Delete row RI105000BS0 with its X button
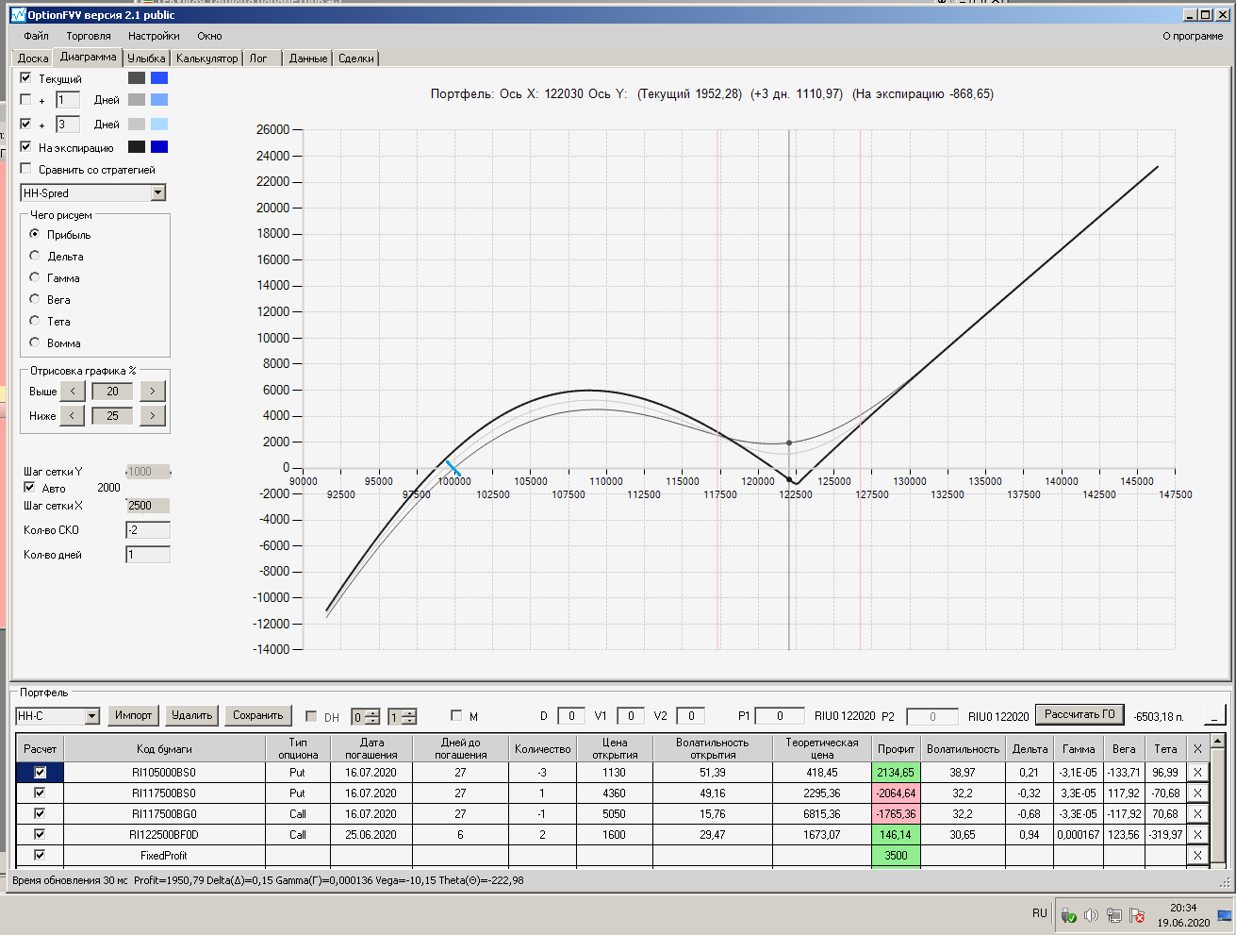The height and width of the screenshot is (935, 1236). click(1197, 773)
